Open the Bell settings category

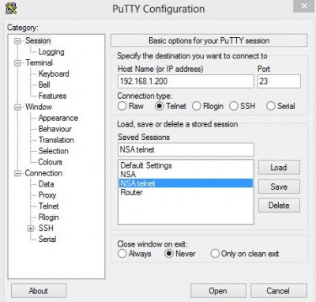[x=44, y=85]
